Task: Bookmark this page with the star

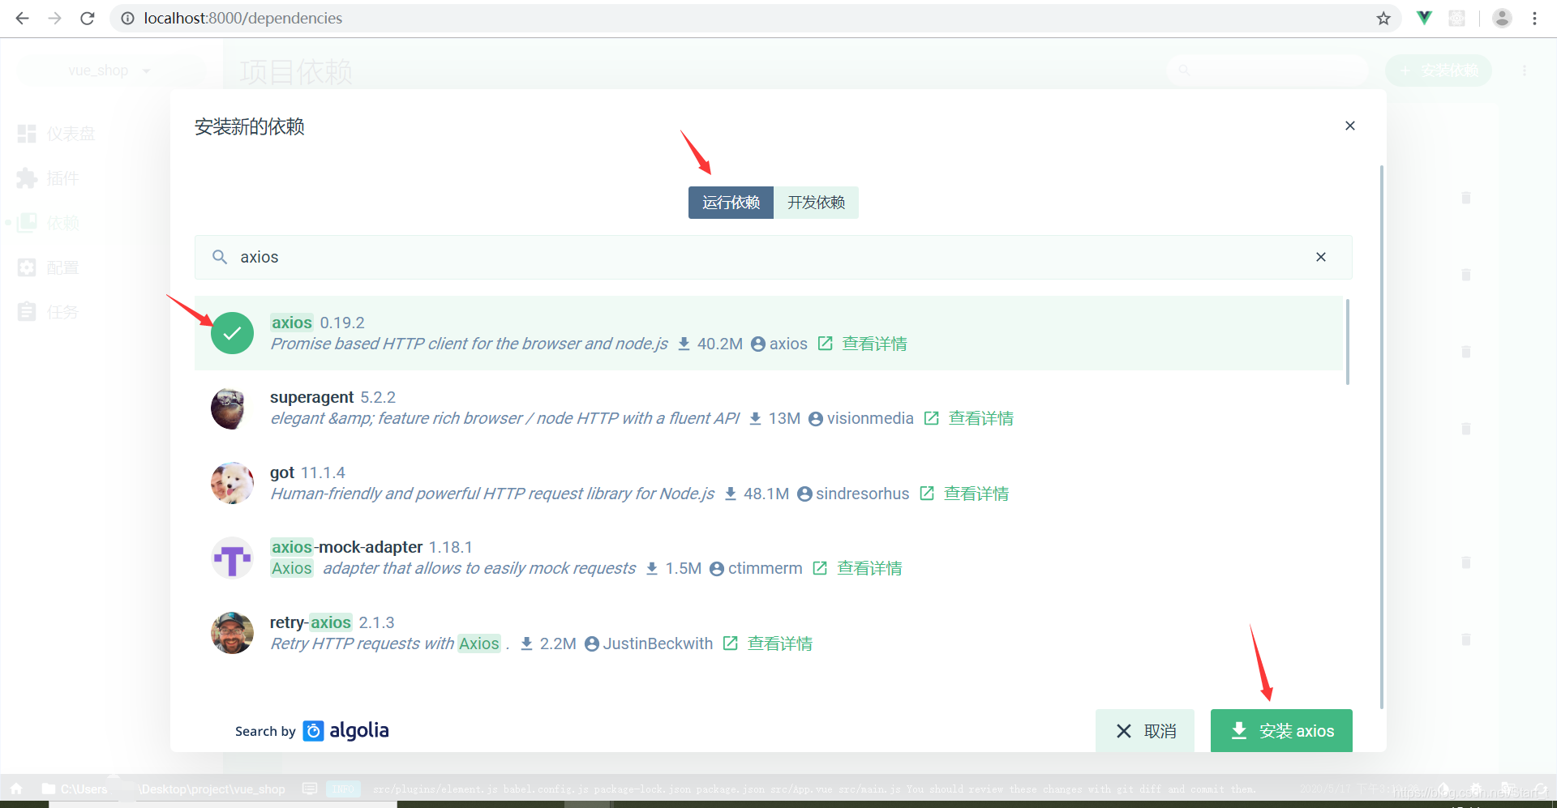Action: tap(1383, 18)
